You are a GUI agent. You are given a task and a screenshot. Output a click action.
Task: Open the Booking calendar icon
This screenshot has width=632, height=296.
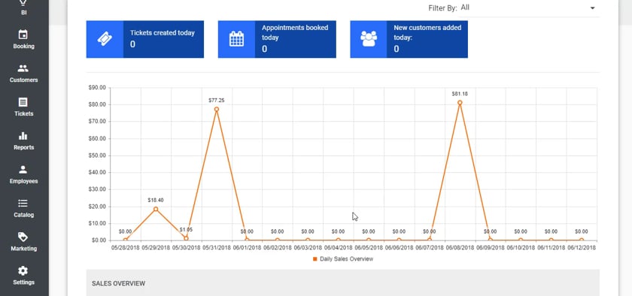pos(23,35)
